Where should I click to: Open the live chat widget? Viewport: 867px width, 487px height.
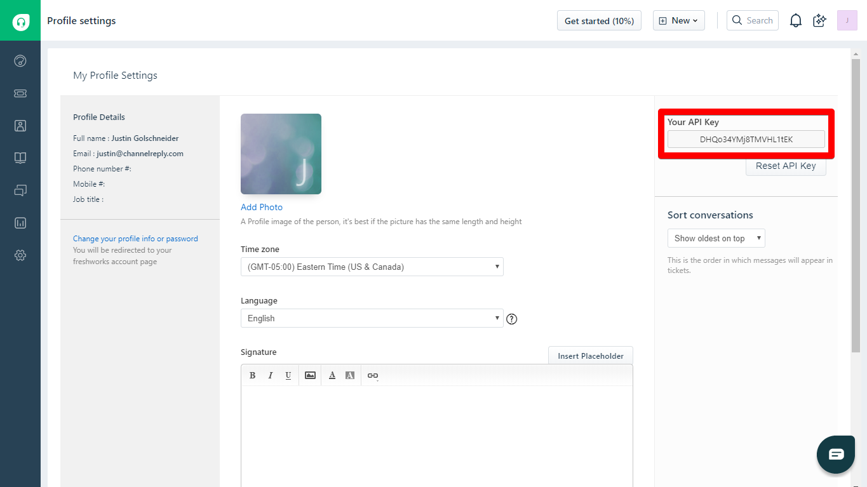click(x=836, y=455)
